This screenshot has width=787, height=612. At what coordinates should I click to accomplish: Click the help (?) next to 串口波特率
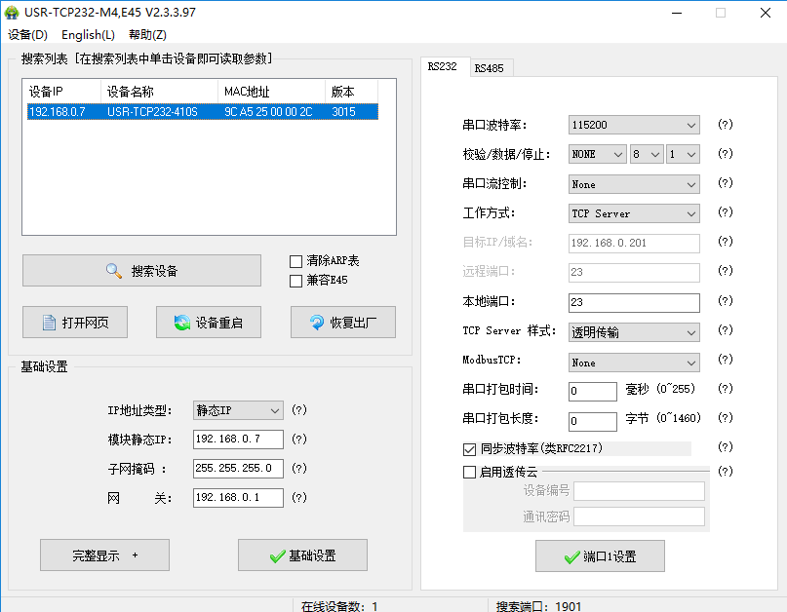point(725,125)
